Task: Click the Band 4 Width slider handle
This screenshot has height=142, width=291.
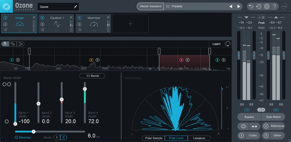Action: (x=85, y=89)
